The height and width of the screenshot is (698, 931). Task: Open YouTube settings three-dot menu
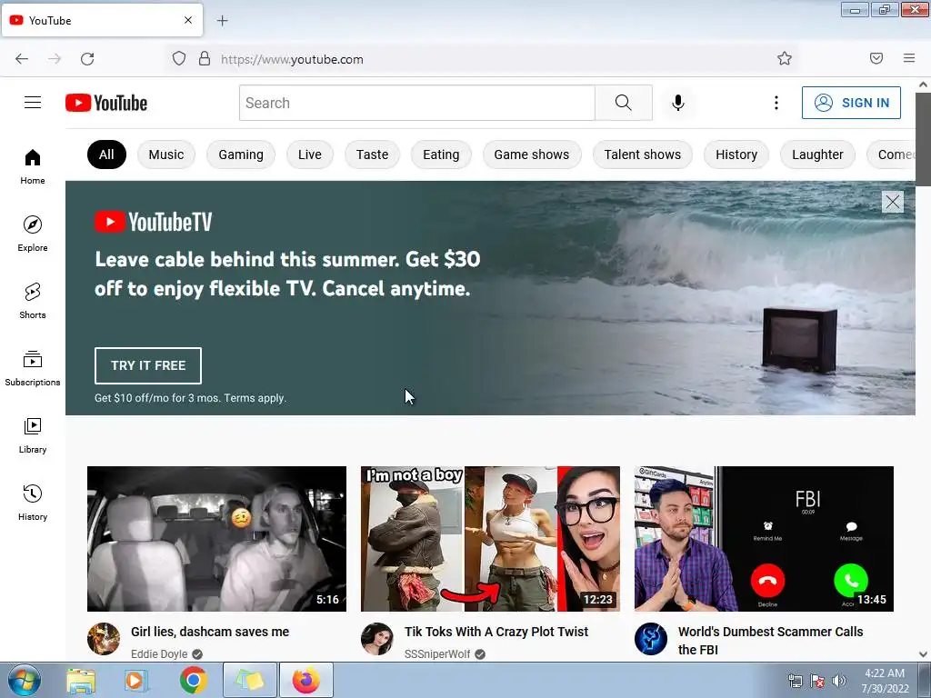coord(776,103)
